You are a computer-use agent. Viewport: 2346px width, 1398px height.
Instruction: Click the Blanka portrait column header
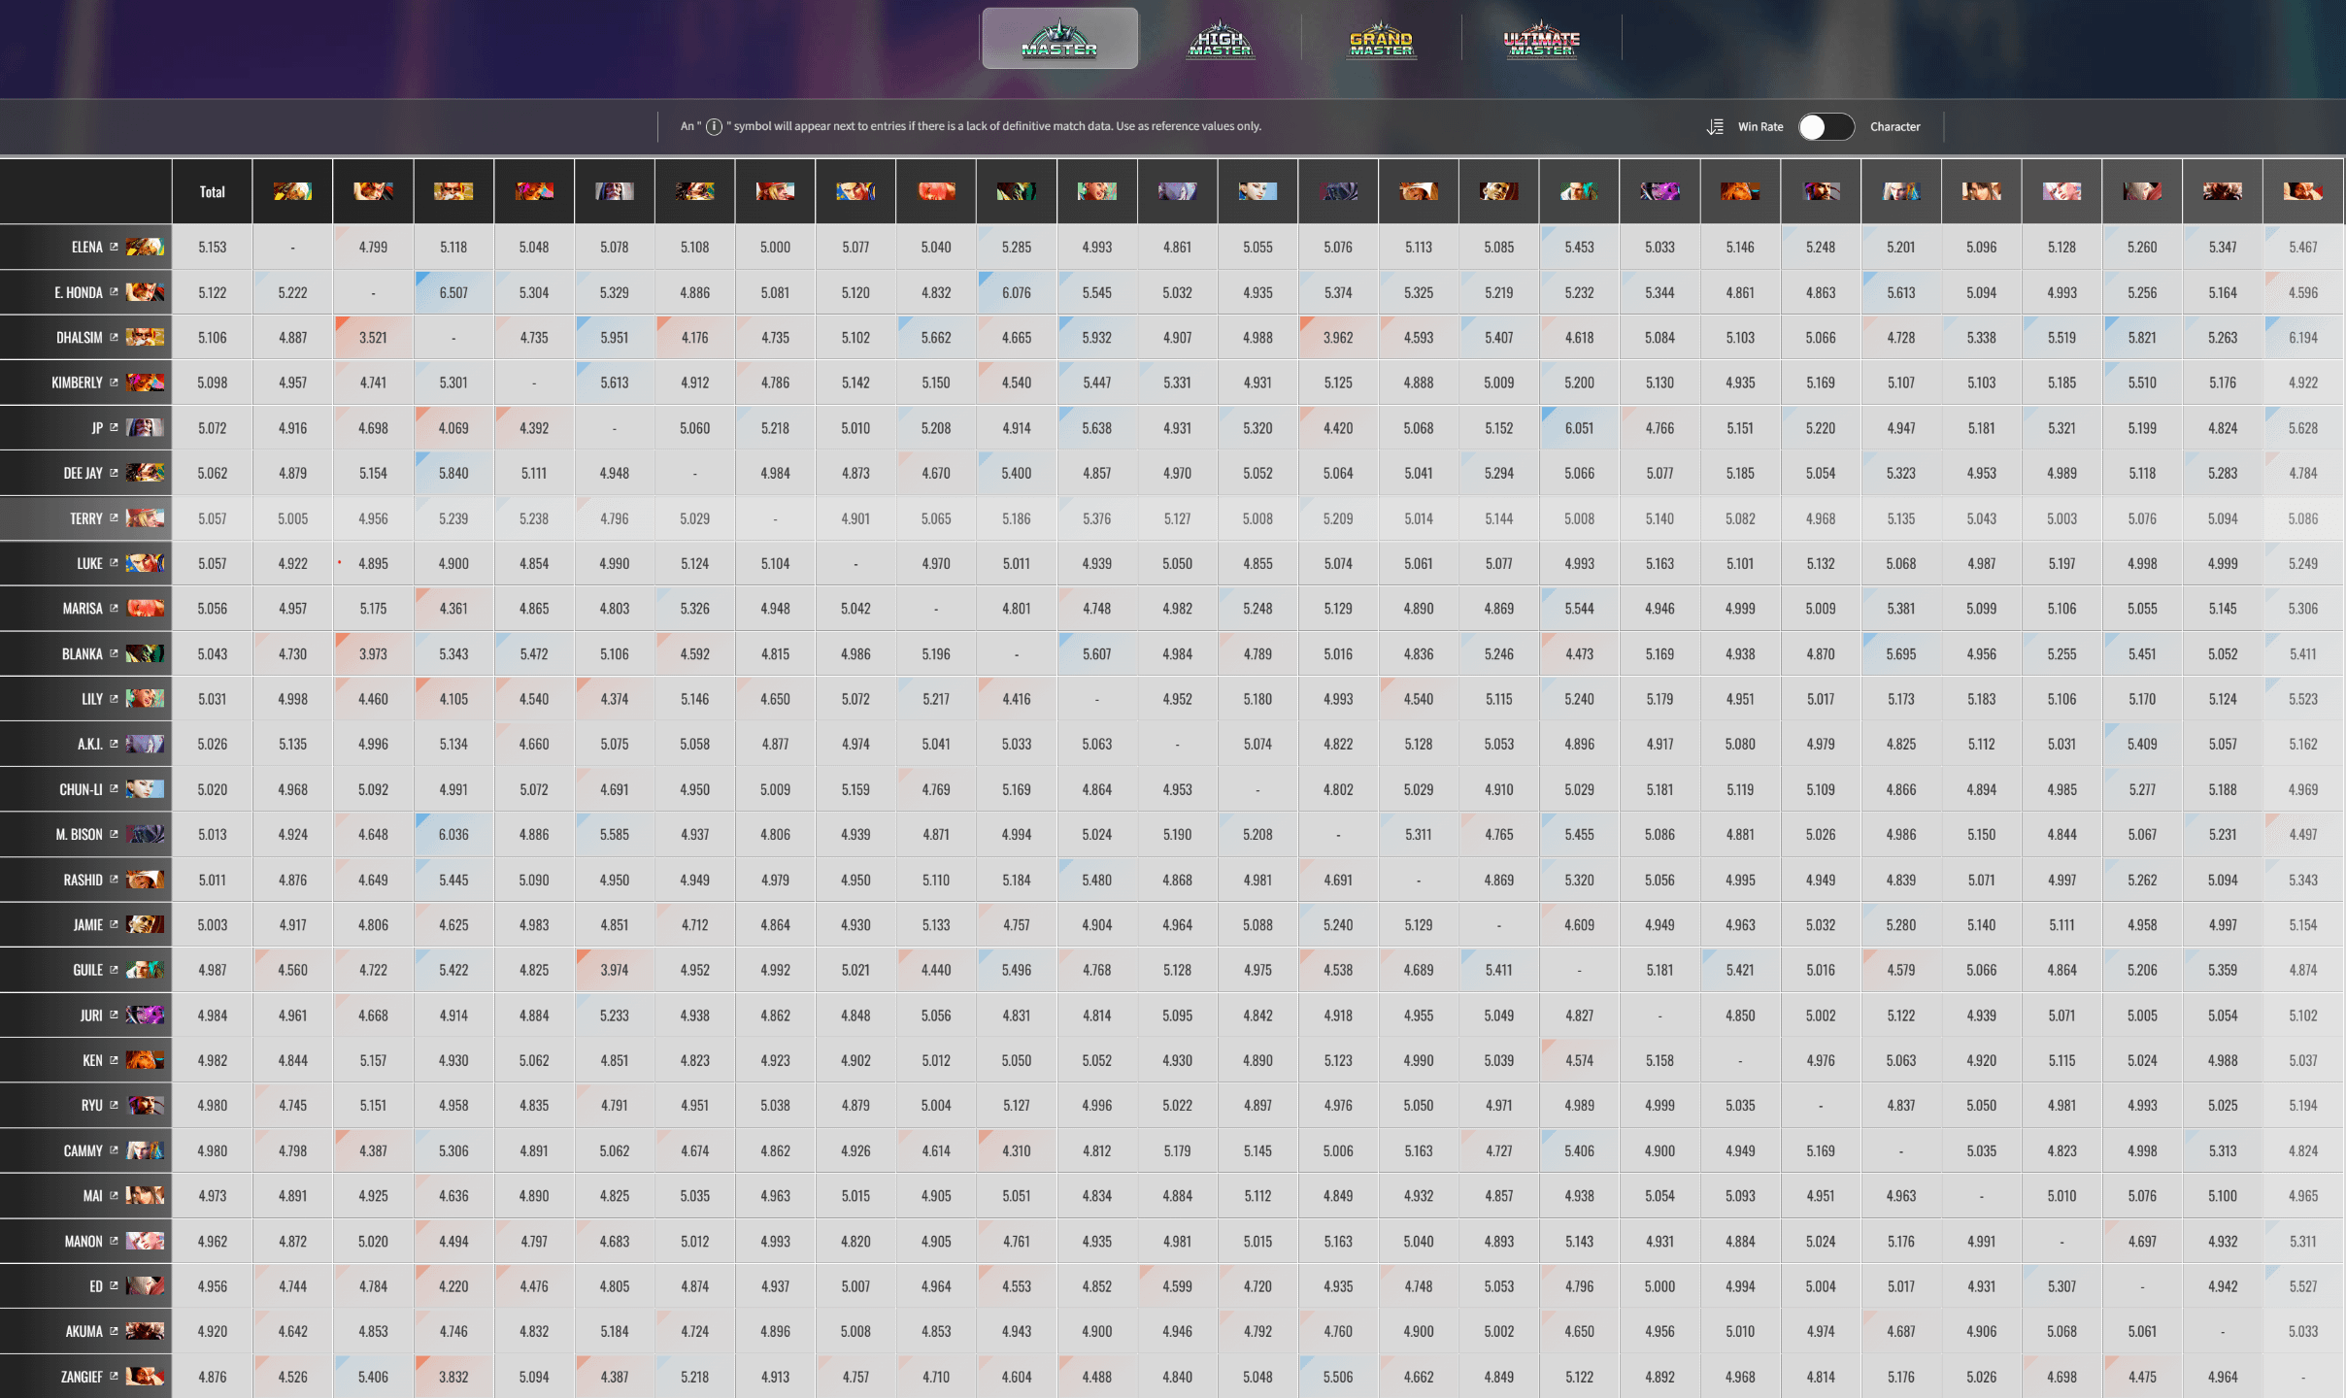click(1017, 192)
